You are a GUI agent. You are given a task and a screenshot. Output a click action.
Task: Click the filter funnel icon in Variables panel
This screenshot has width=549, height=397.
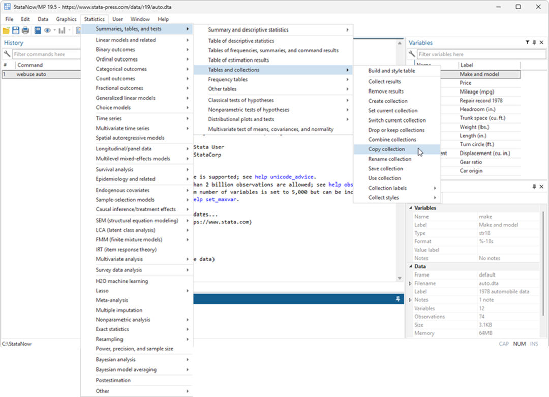click(x=527, y=42)
